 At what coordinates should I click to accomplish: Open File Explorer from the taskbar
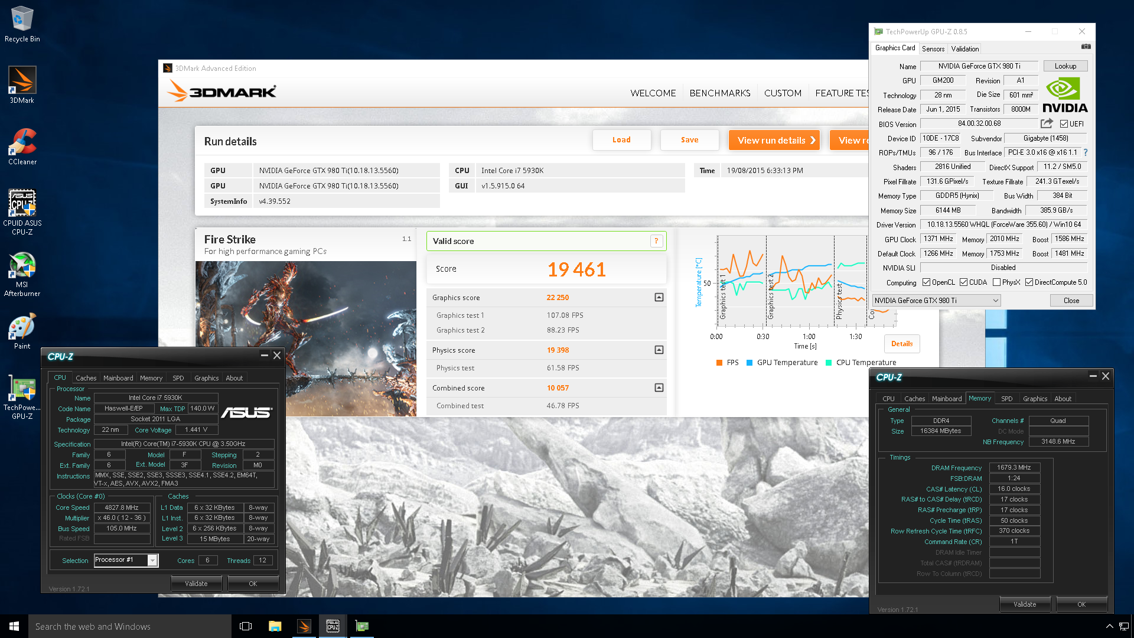point(275,626)
